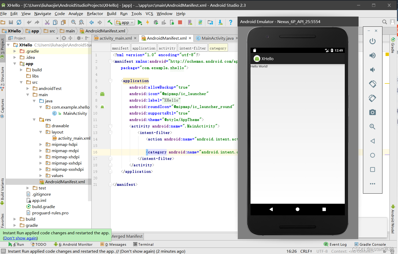This screenshot has width=398, height=254.
Task: Open the VCS menu
Action: (149, 13)
